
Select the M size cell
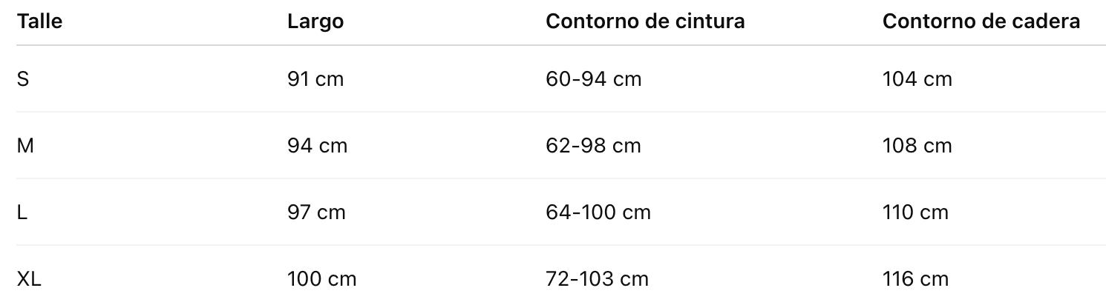[25, 146]
